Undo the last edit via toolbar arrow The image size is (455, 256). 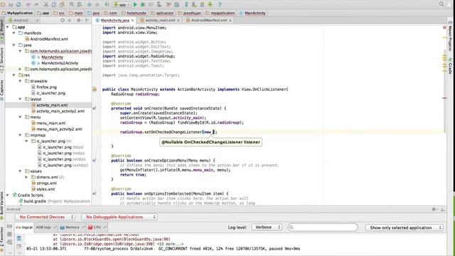tap(28, 4)
